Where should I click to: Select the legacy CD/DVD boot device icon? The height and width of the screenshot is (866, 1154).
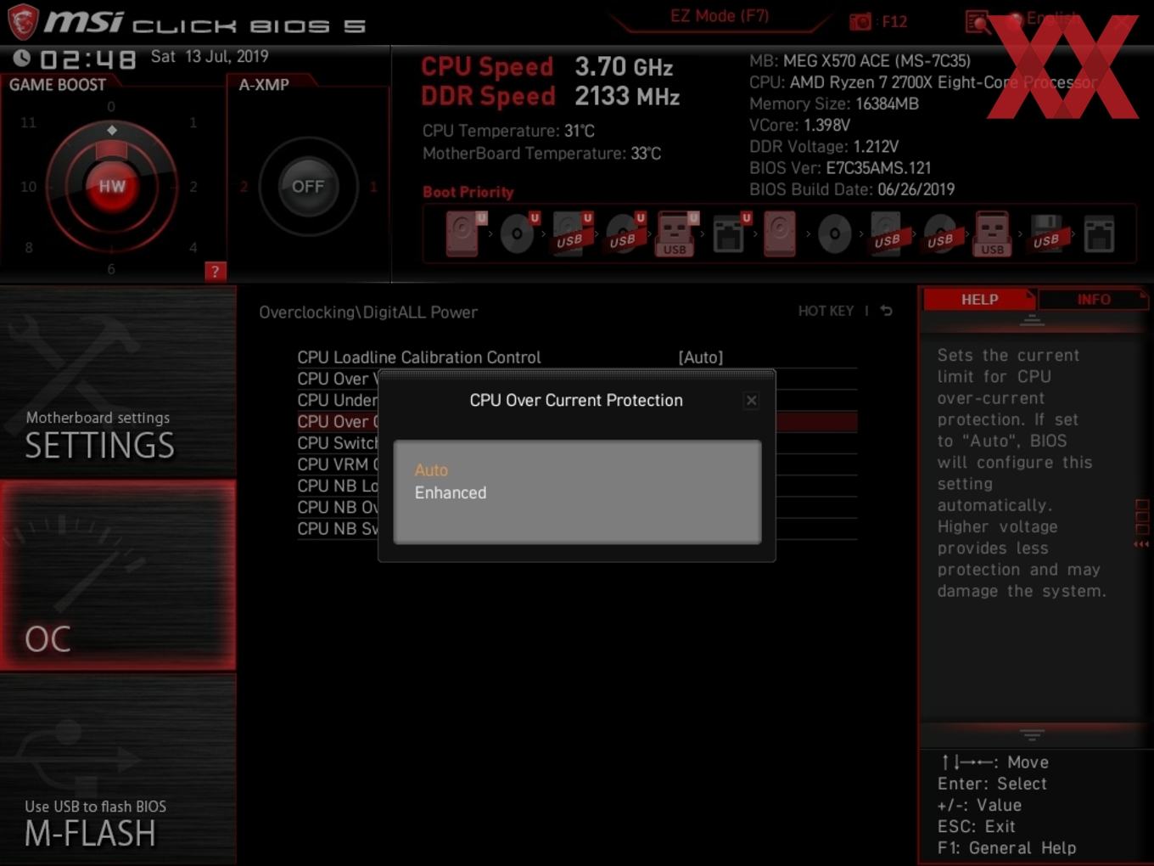point(835,233)
